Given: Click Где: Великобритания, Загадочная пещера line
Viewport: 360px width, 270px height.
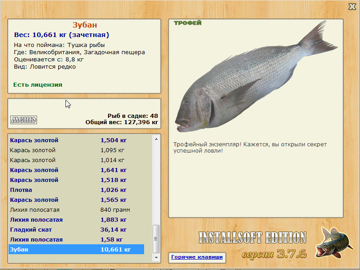Looking at the screenshot, I should (79, 52).
